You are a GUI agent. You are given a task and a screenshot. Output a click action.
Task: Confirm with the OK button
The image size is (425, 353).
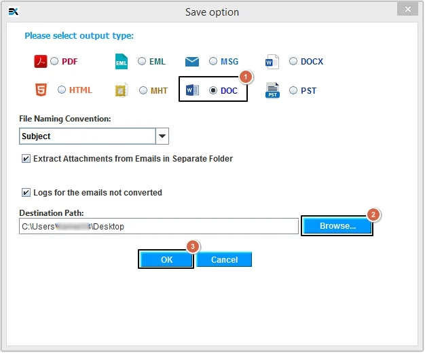[x=166, y=259]
